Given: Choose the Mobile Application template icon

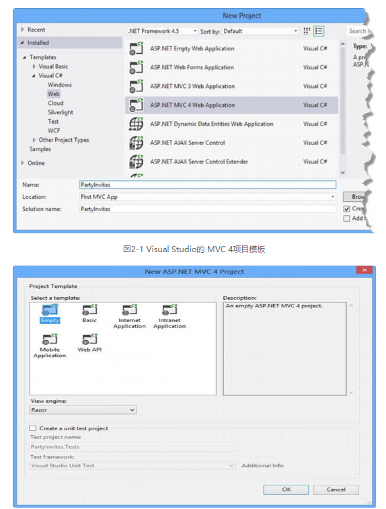Looking at the screenshot, I should click(50, 339).
